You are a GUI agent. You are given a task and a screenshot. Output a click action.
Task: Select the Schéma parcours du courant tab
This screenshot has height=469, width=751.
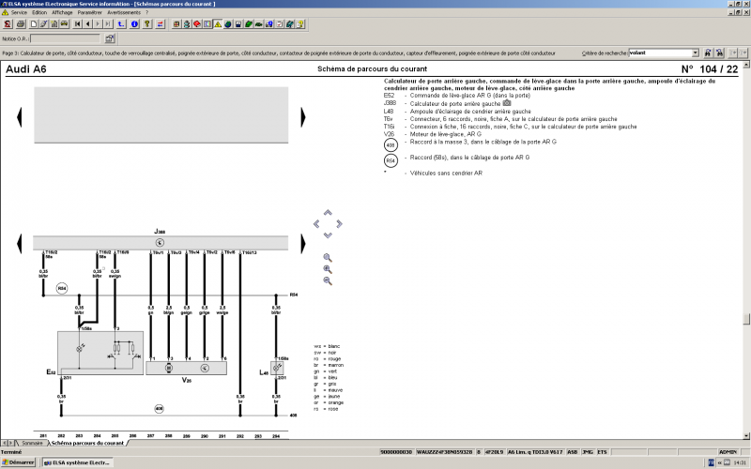click(x=87, y=443)
